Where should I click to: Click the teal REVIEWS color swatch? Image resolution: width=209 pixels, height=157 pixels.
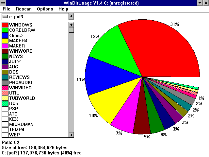pyautogui.click(x=5, y=77)
